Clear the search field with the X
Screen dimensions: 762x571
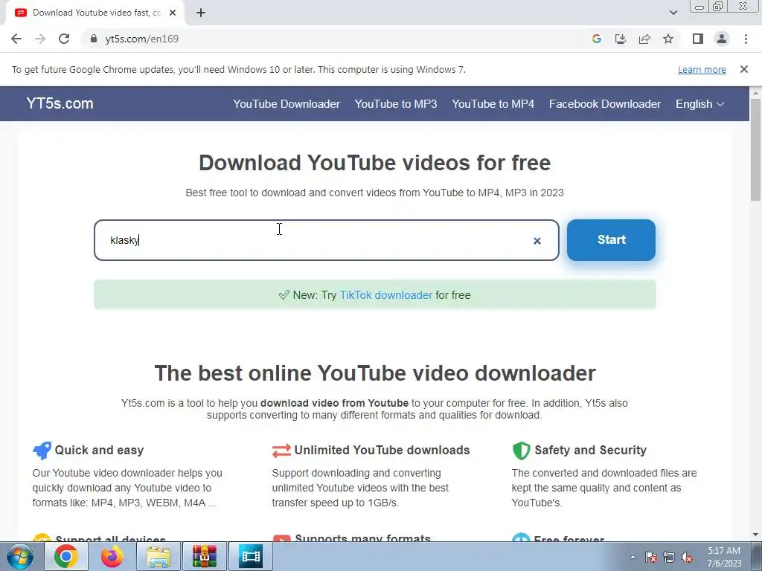[537, 241]
